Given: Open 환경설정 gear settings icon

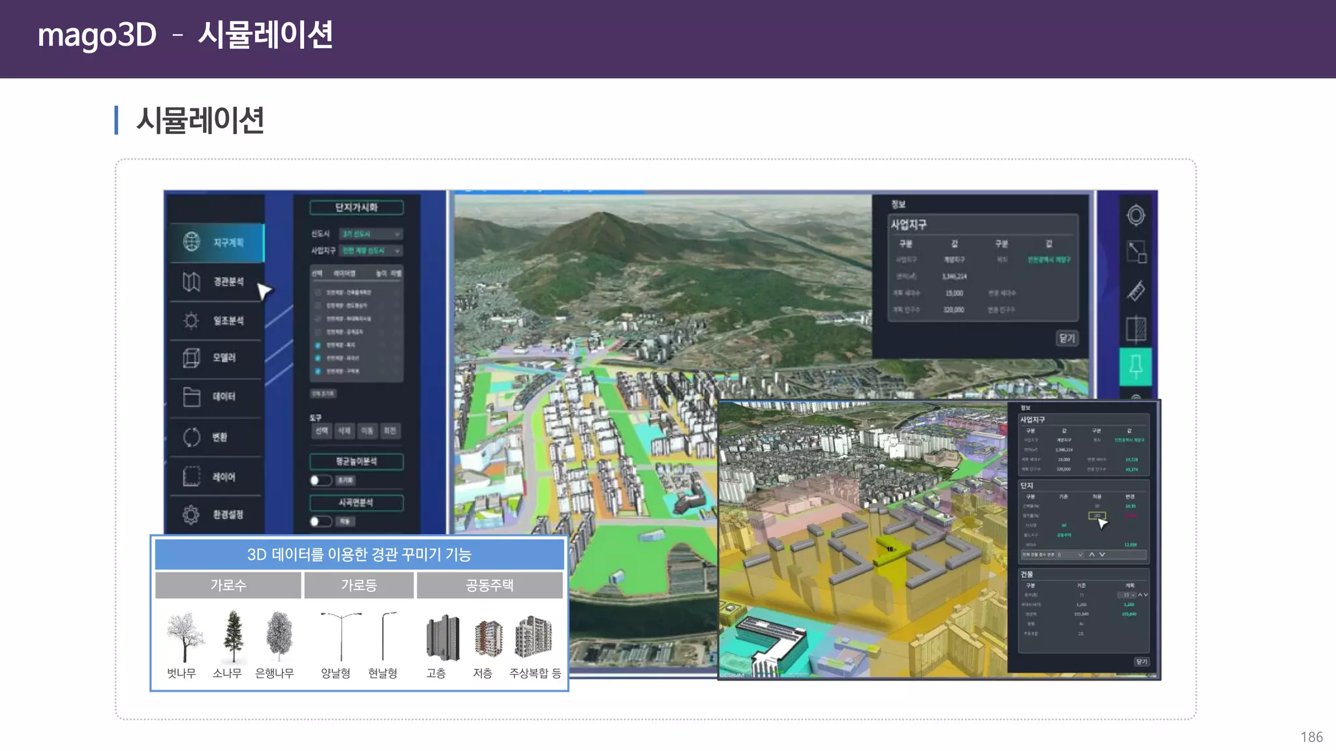Looking at the screenshot, I should point(191,514).
